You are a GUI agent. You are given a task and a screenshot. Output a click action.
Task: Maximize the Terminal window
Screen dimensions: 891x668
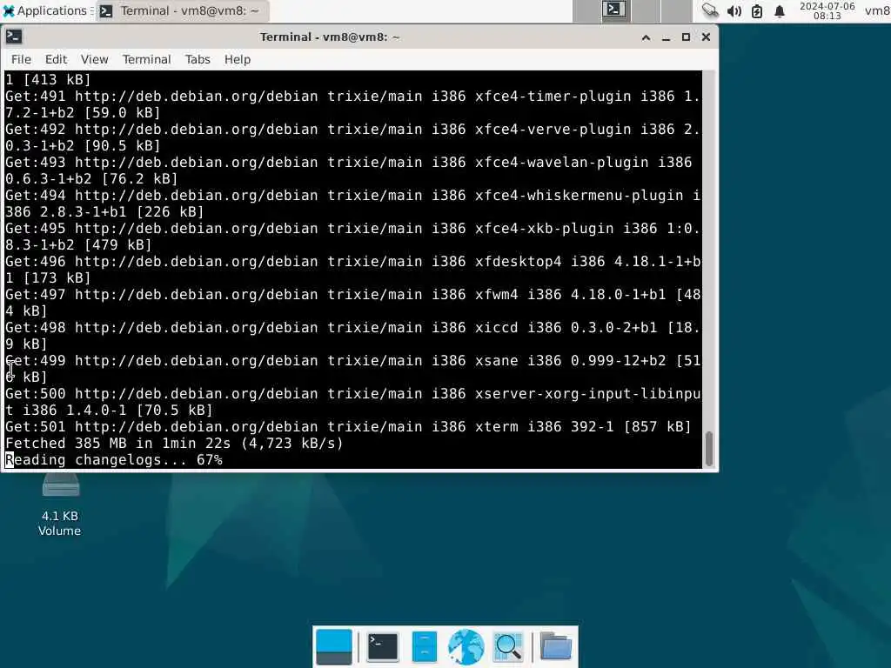(x=686, y=37)
